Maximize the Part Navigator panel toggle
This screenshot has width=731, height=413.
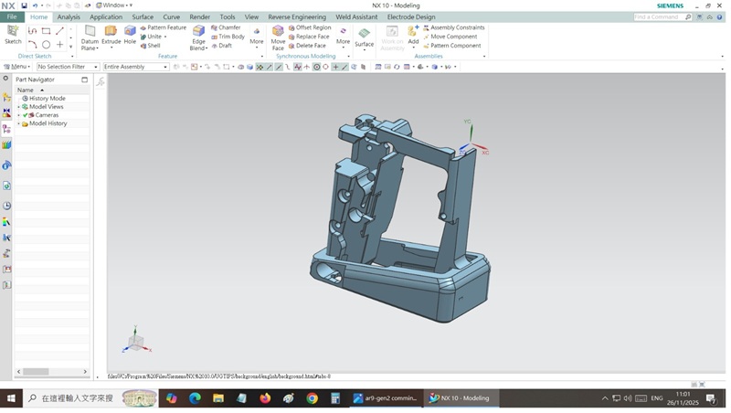pos(85,79)
